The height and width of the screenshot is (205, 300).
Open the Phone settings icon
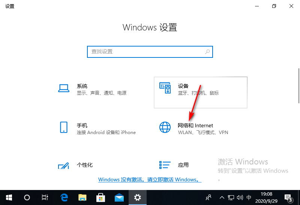64,127
